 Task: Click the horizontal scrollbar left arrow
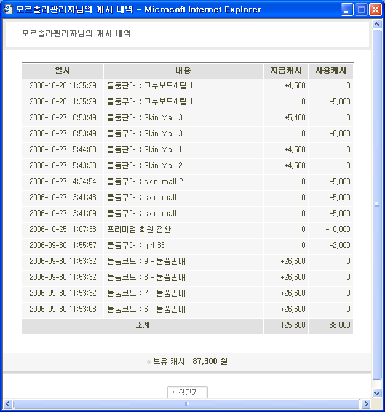(9, 403)
